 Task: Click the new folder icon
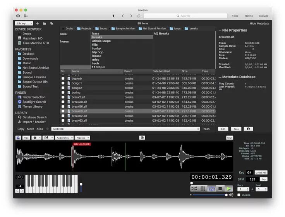point(45,24)
